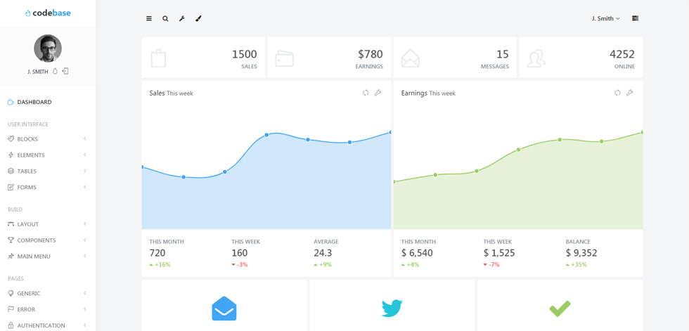Click Earnings this week $ 1,525
Screen dimensions: 689x331
[499, 253]
